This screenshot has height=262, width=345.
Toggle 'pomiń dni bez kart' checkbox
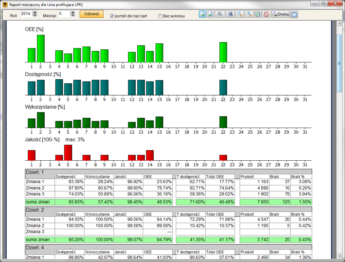click(x=112, y=16)
